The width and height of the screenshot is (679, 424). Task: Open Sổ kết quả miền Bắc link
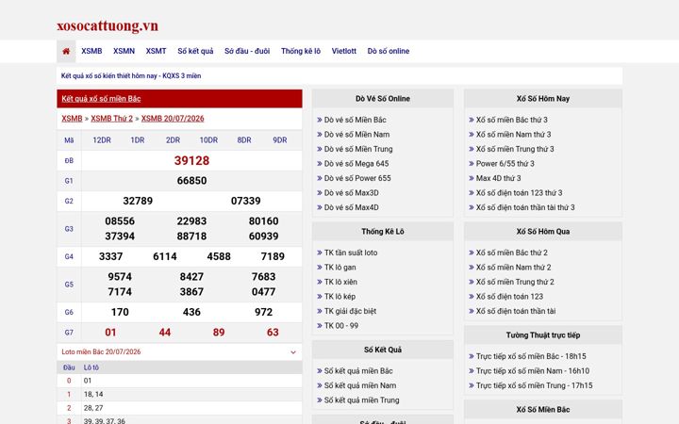[358, 371]
